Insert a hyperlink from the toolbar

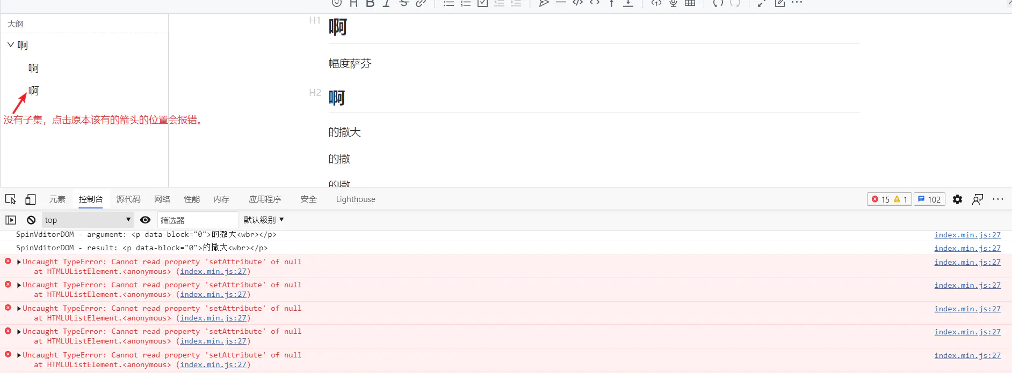click(421, 3)
